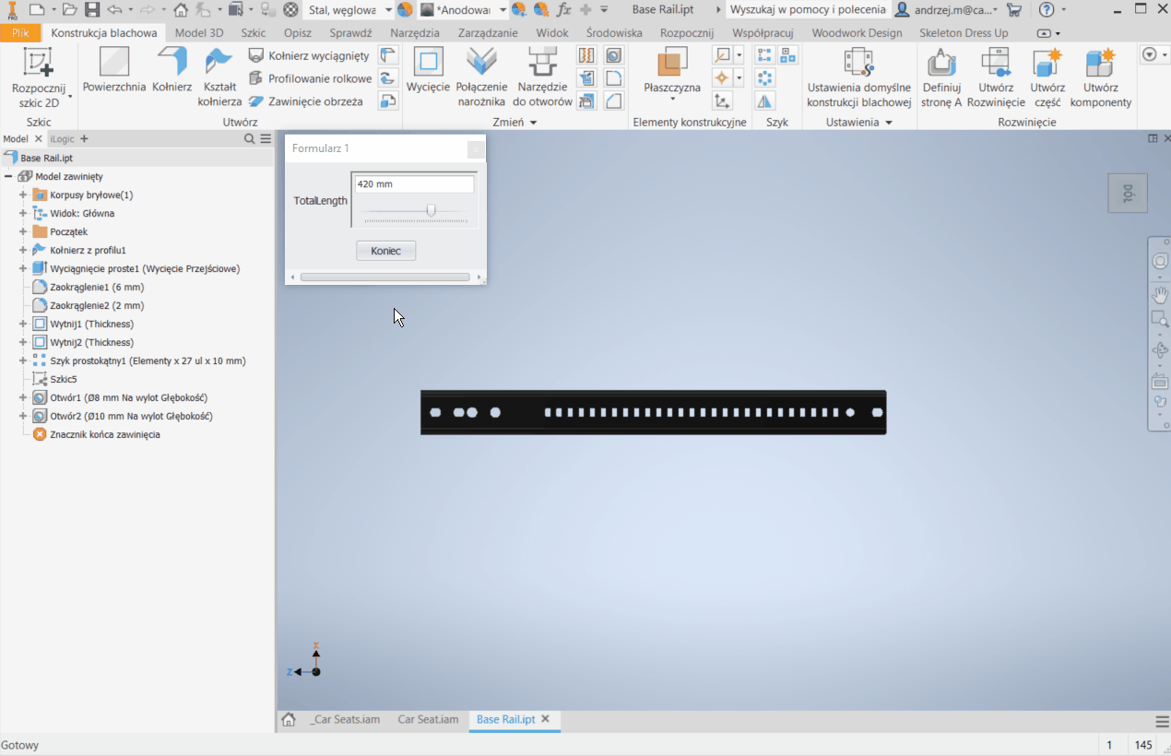This screenshot has height=756, width=1171.
Task: Click Zawinięcie obrzeża hem command
Action: [306, 101]
